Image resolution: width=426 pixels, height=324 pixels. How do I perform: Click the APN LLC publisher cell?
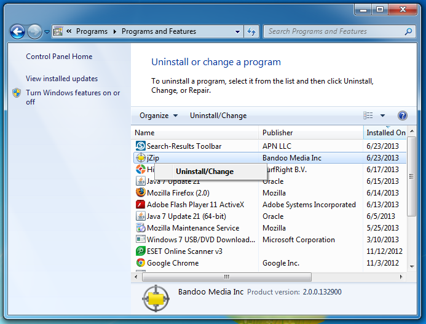pos(277,146)
